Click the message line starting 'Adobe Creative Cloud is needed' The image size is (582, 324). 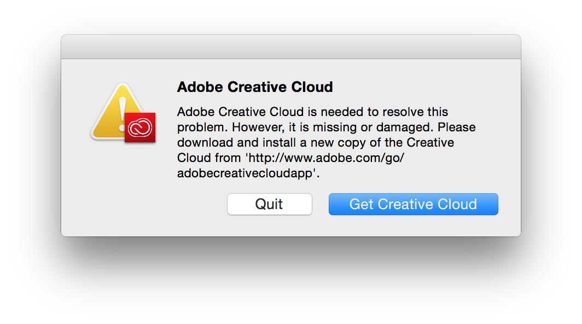pos(312,112)
